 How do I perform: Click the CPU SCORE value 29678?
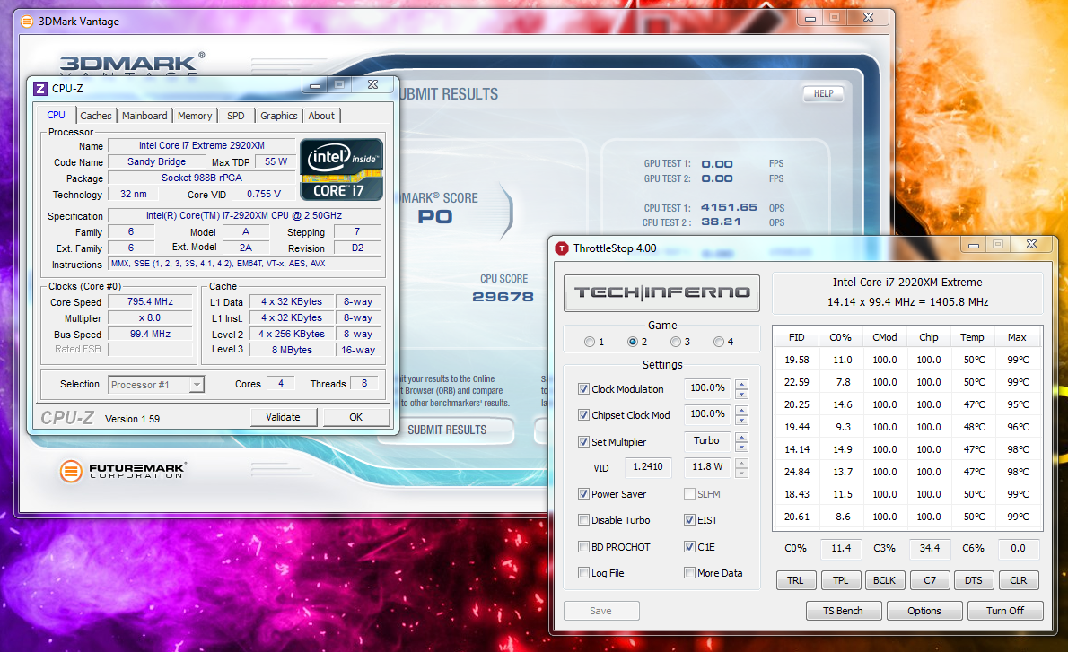[x=503, y=297]
